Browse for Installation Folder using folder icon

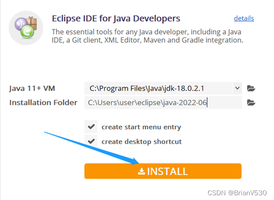coord(251,102)
